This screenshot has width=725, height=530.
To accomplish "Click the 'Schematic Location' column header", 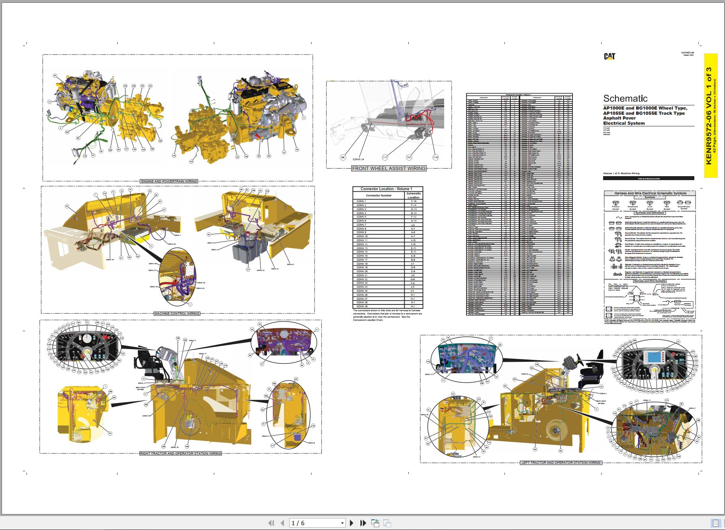I will pyautogui.click(x=413, y=196).
